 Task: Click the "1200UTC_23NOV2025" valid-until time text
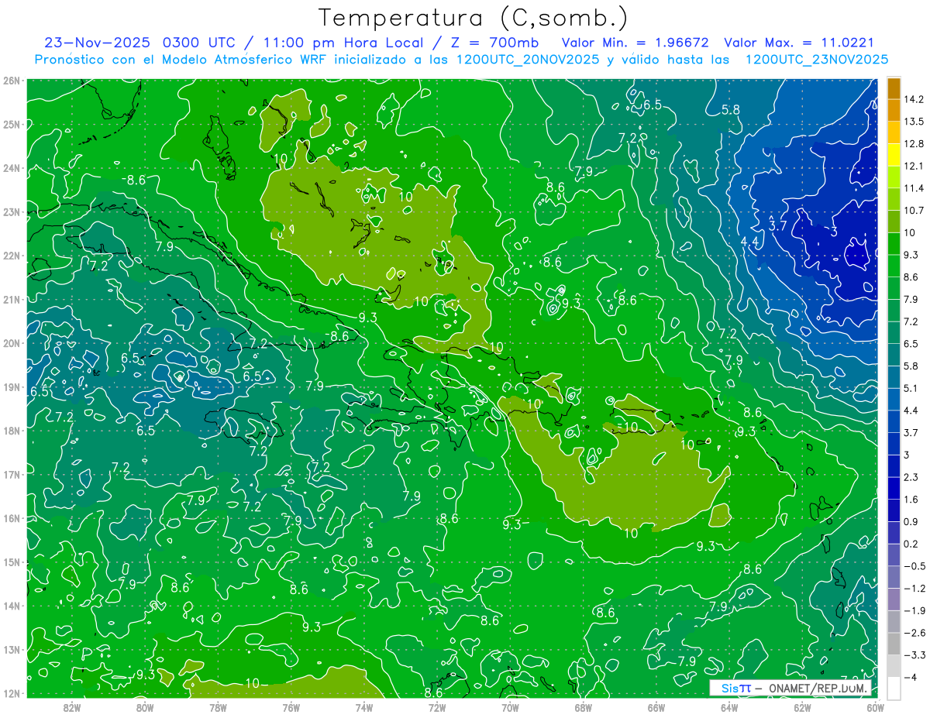tap(816, 60)
